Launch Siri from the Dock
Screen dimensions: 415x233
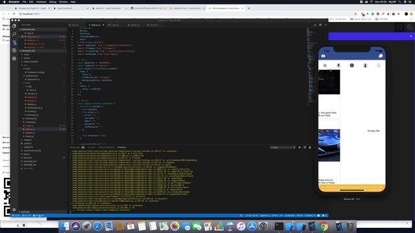pyautogui.click(x=75, y=226)
